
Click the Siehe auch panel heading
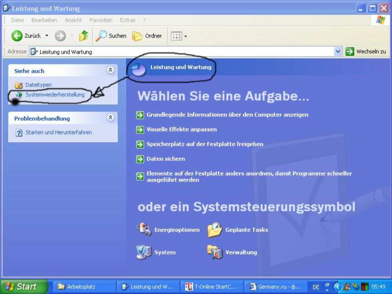pos(29,71)
